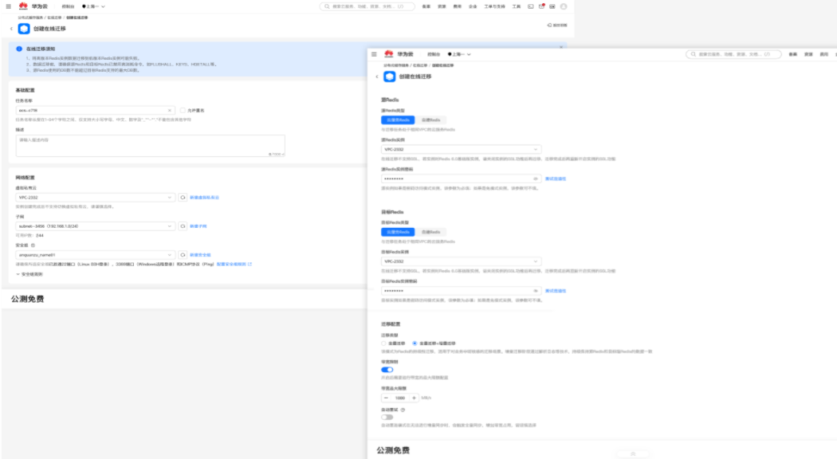Click the blue service icon in back window header
This screenshot has height=459, width=837.
[24, 29]
